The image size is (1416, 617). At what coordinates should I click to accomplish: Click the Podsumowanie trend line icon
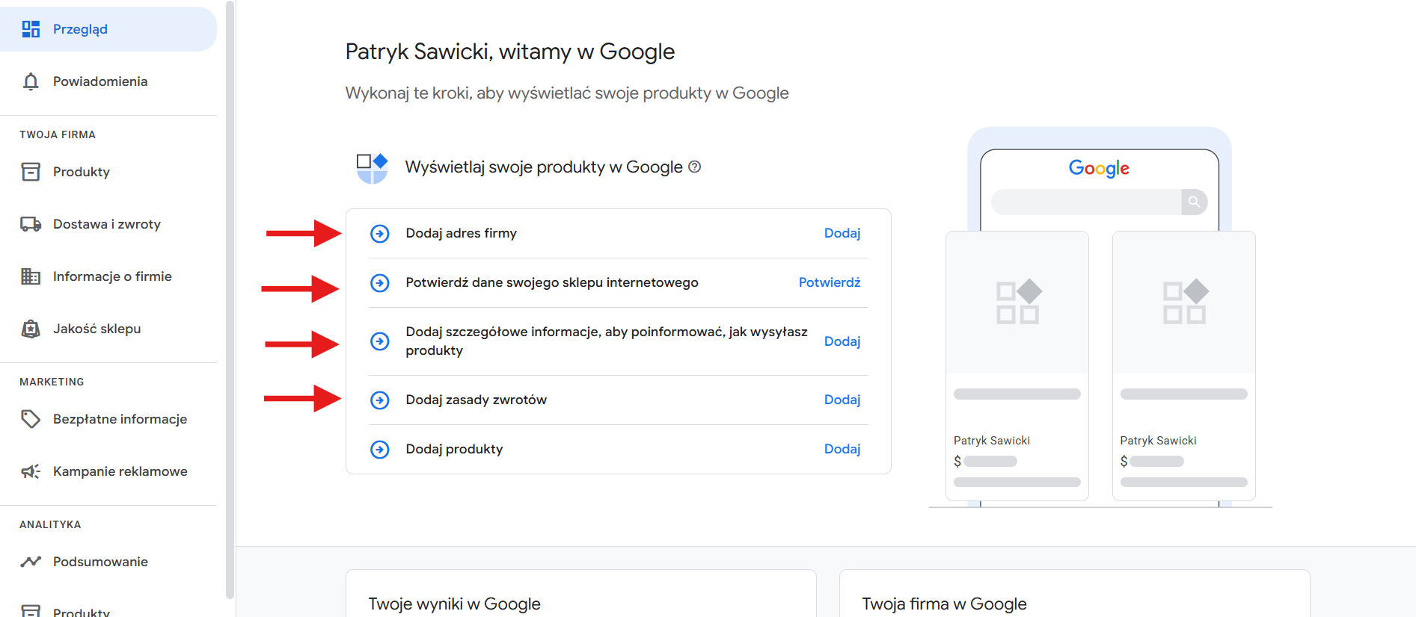(x=31, y=562)
